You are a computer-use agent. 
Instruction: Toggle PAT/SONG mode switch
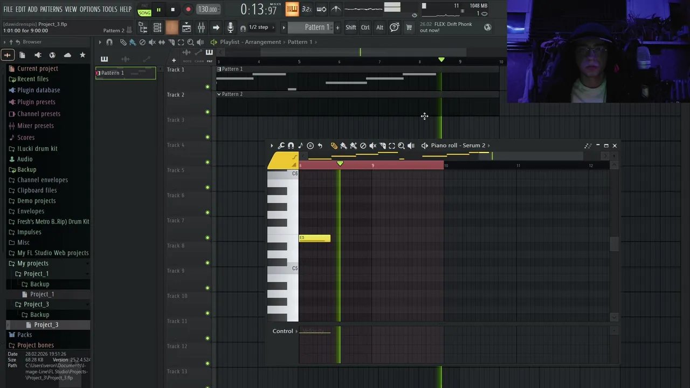[x=144, y=10]
